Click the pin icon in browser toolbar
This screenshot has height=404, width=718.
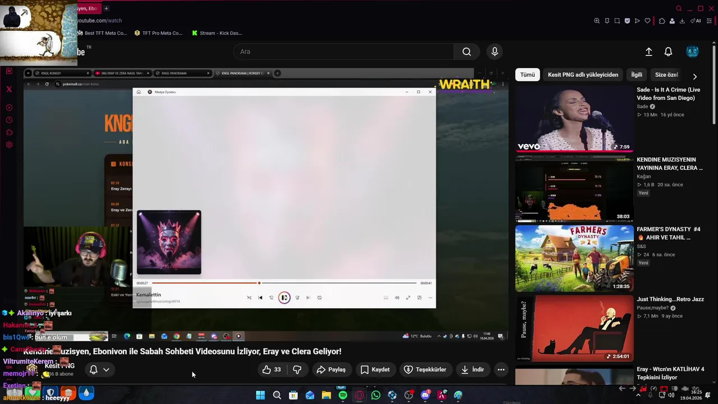tap(607, 21)
